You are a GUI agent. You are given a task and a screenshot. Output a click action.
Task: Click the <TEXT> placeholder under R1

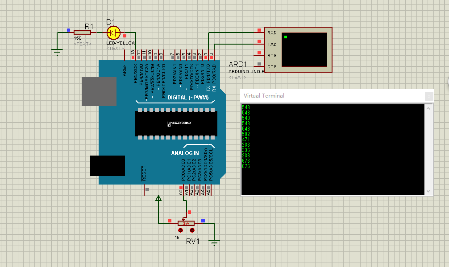tap(82, 43)
